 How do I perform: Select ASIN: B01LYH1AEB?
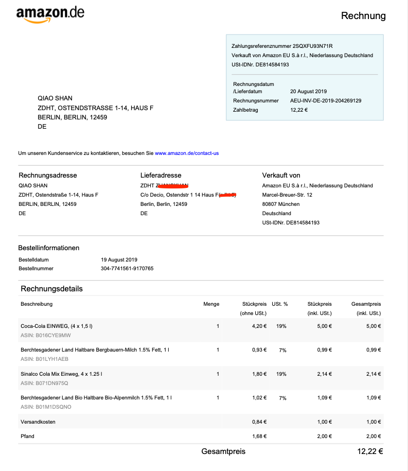click(44, 359)
